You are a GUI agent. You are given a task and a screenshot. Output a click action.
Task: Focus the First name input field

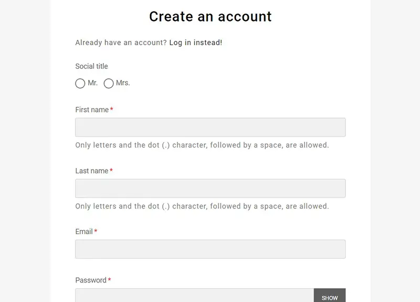tap(211, 127)
